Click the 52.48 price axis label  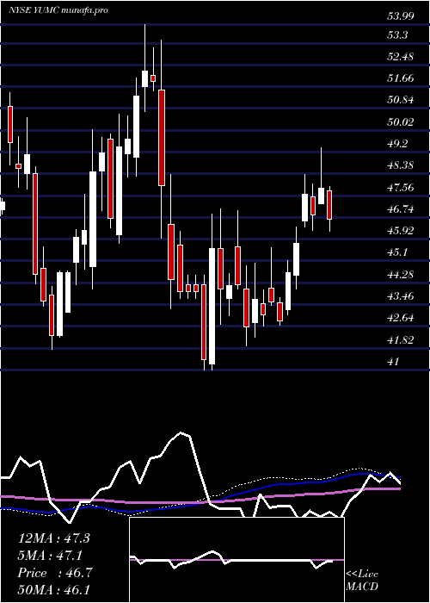pos(401,57)
